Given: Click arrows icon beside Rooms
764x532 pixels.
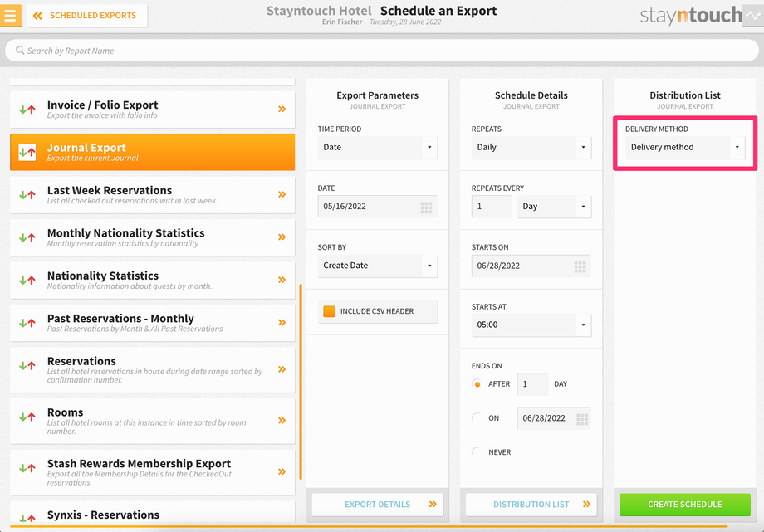Looking at the screenshot, I should (27, 417).
